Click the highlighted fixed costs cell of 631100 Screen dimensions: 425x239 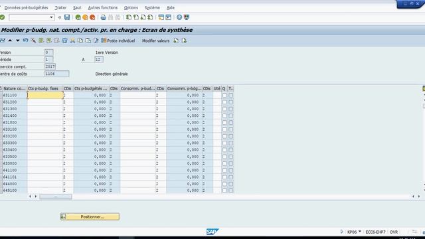click(x=45, y=95)
